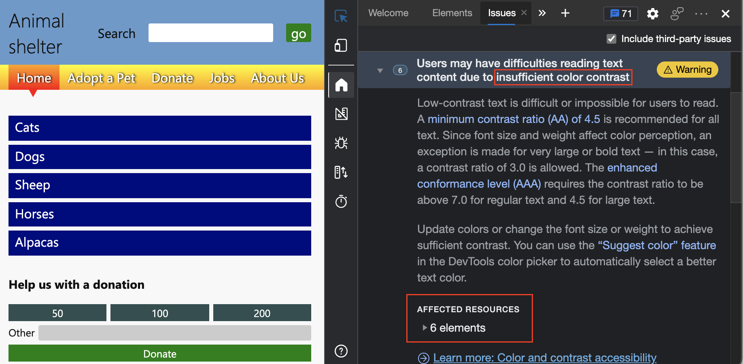Image resolution: width=743 pixels, height=364 pixels.
Task: Click the stopwatch/performance icon in sidebar
Action: coord(341,201)
